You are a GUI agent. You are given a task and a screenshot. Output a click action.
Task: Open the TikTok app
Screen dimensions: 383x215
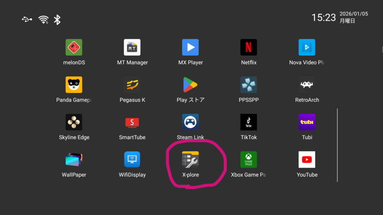[x=249, y=122]
